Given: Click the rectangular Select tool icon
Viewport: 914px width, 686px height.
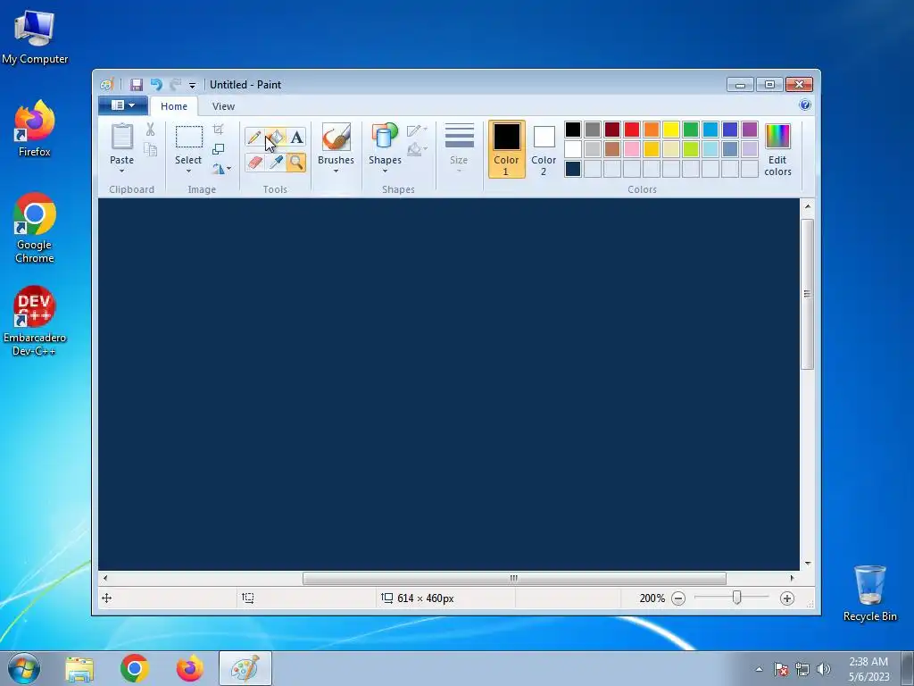Looking at the screenshot, I should coord(189,138).
